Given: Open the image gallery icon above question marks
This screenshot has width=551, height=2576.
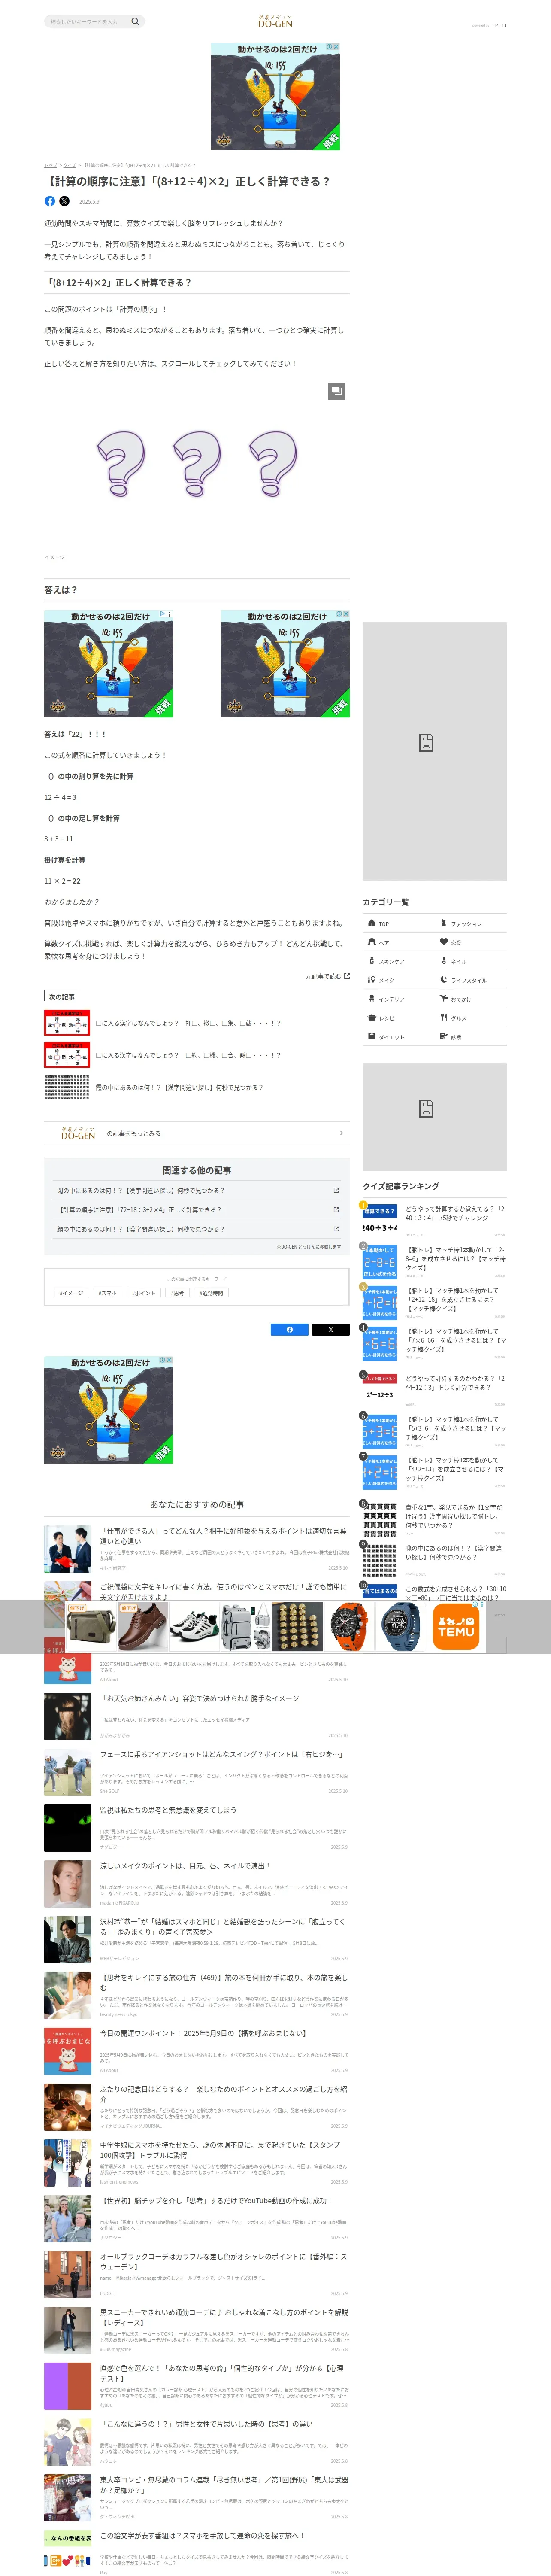Looking at the screenshot, I should coord(337,391).
